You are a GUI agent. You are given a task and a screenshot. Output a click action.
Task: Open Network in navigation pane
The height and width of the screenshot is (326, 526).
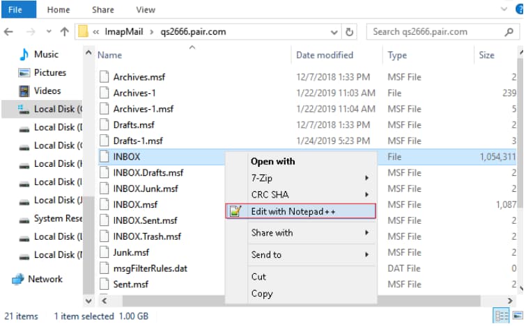pyautogui.click(x=45, y=279)
